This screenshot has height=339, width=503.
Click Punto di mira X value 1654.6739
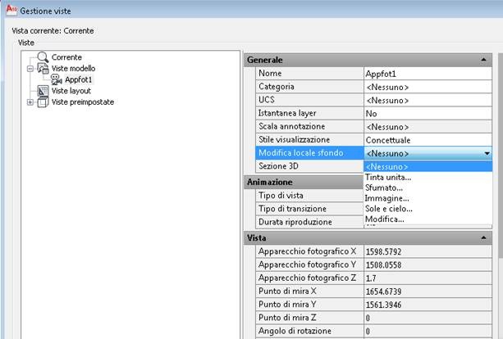(x=428, y=292)
